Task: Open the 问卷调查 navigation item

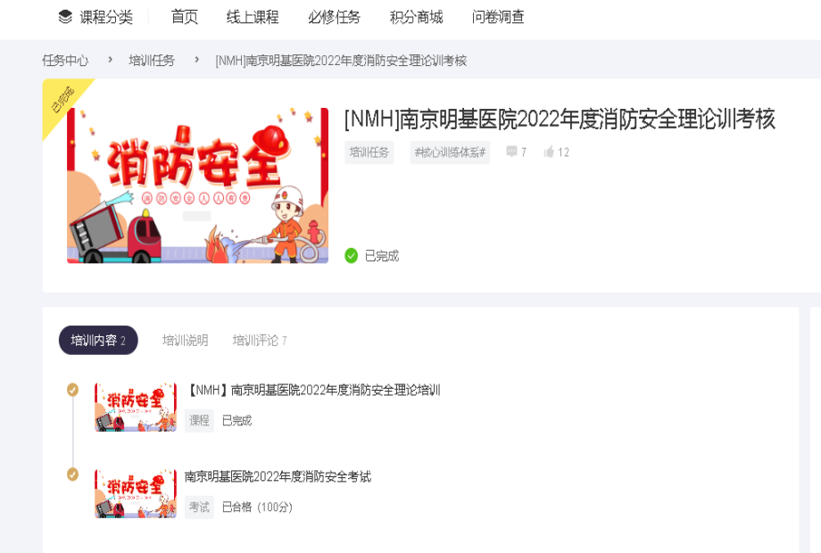Action: point(498,17)
